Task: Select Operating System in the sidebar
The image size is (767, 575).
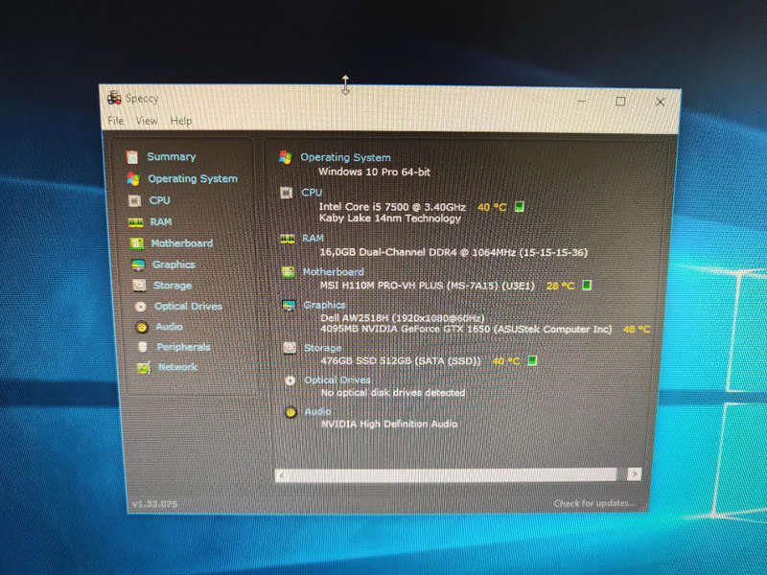Action: (x=193, y=178)
